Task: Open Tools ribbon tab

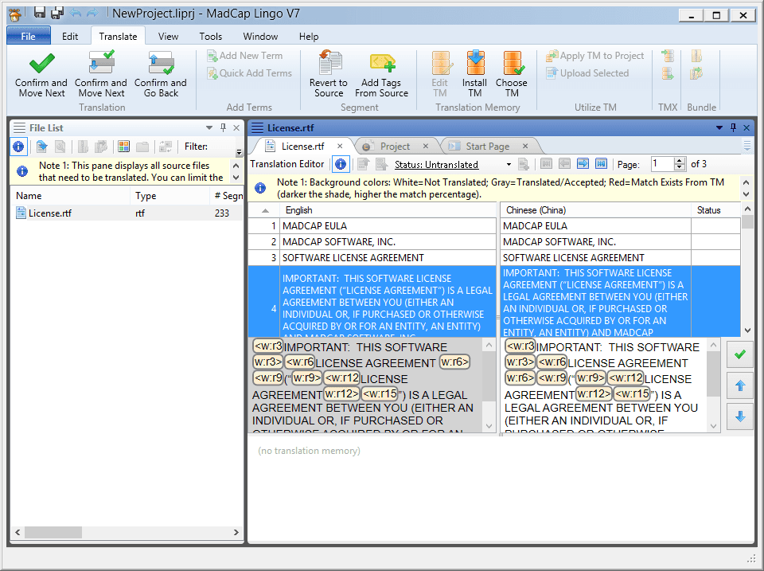Action: (210, 36)
